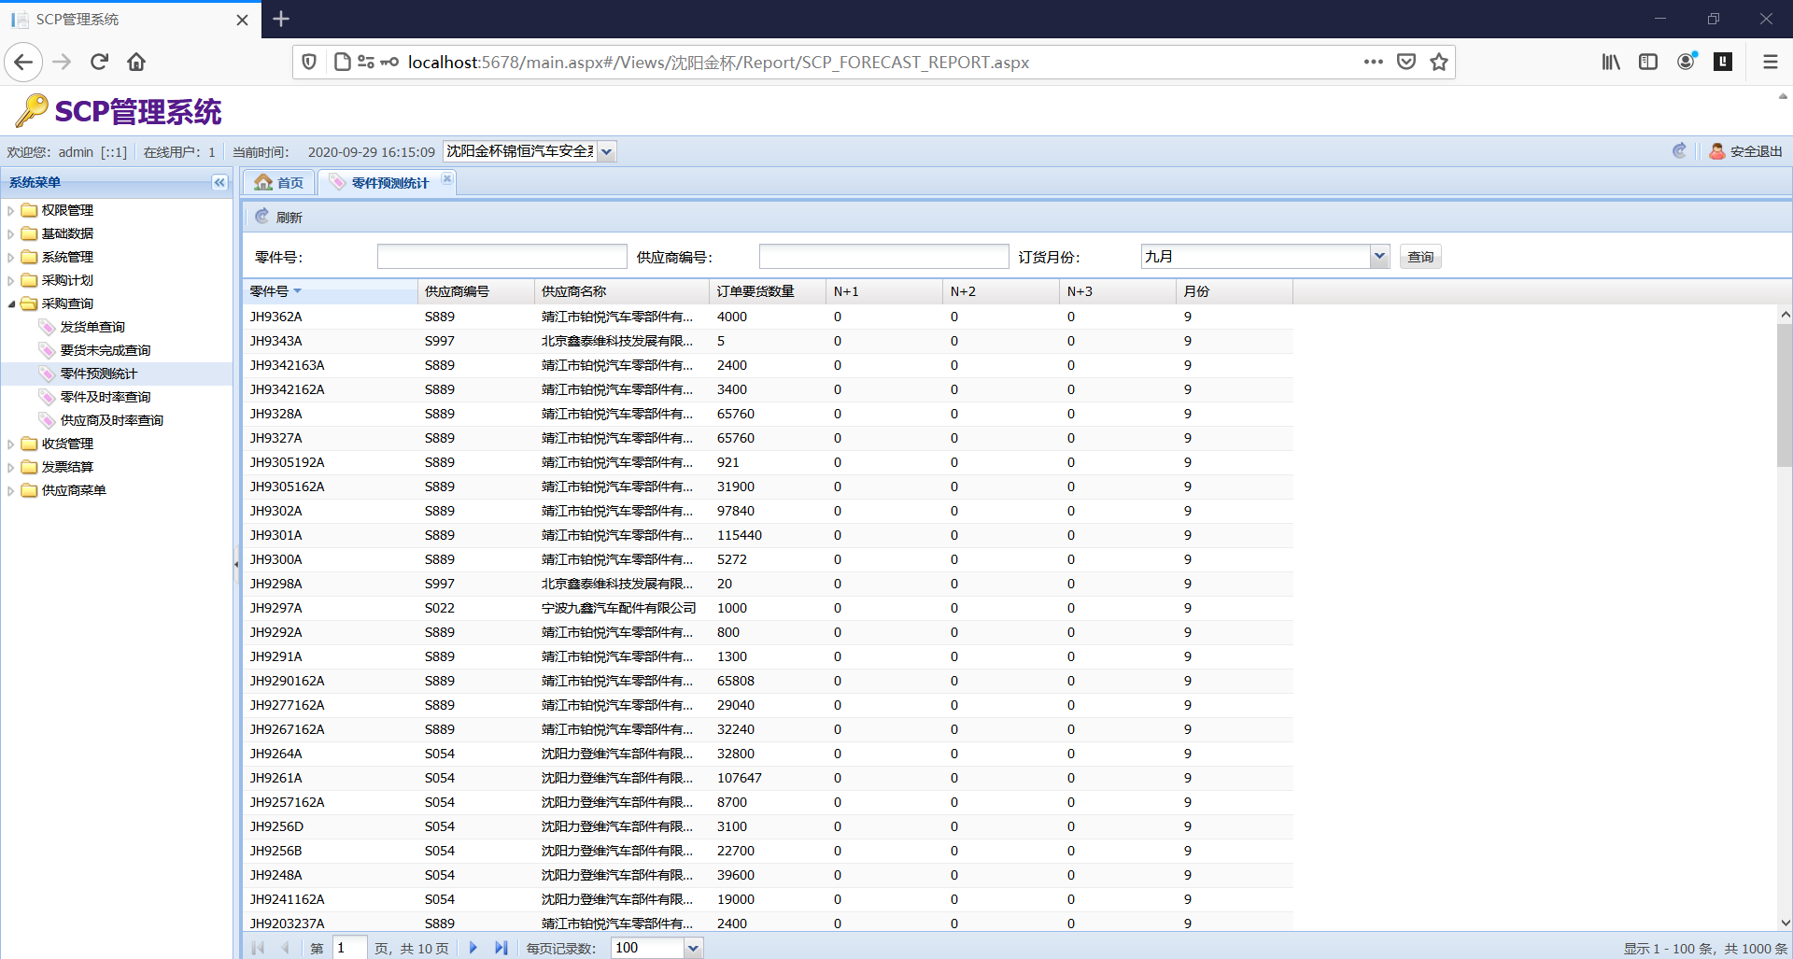The image size is (1793, 959).
Task: Expand the 供应商菜单 folder
Action: [11, 491]
